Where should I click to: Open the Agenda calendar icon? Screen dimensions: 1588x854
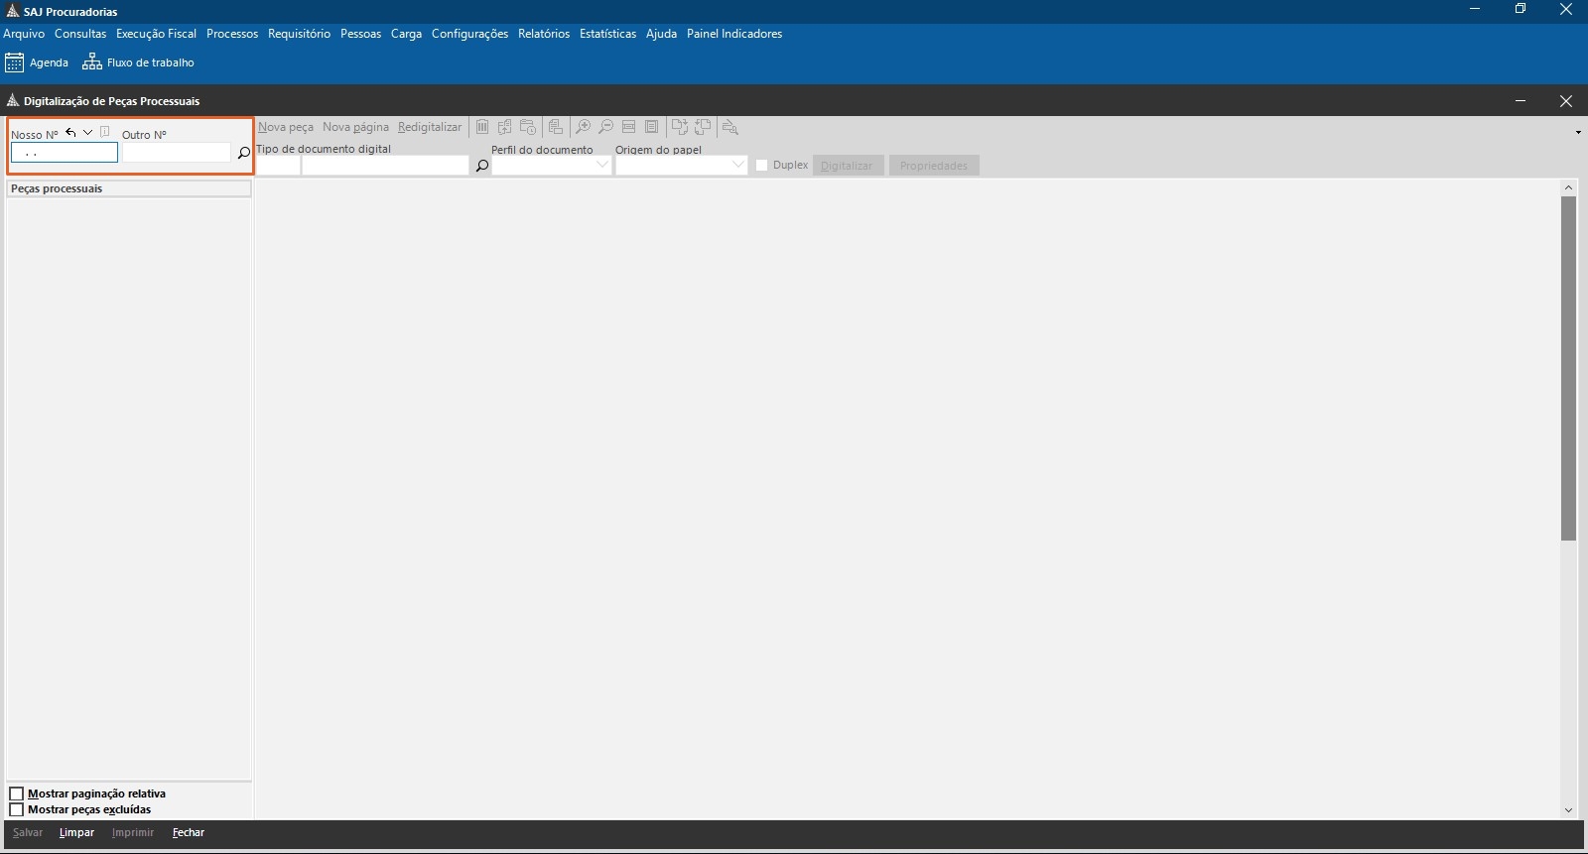14,62
